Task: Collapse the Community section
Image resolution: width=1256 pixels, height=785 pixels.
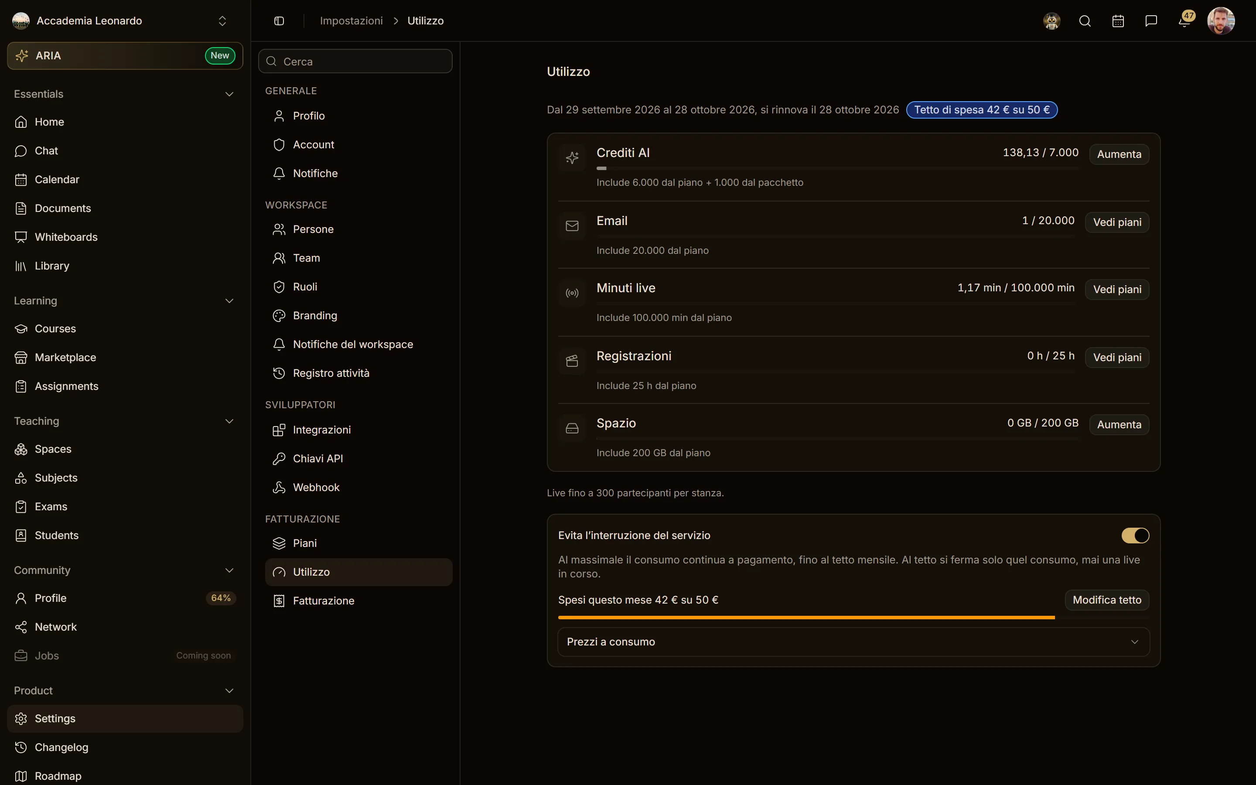Action: (x=125, y=570)
